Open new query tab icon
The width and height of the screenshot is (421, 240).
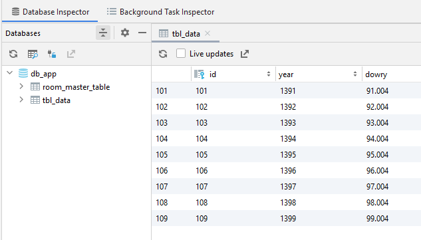point(33,54)
